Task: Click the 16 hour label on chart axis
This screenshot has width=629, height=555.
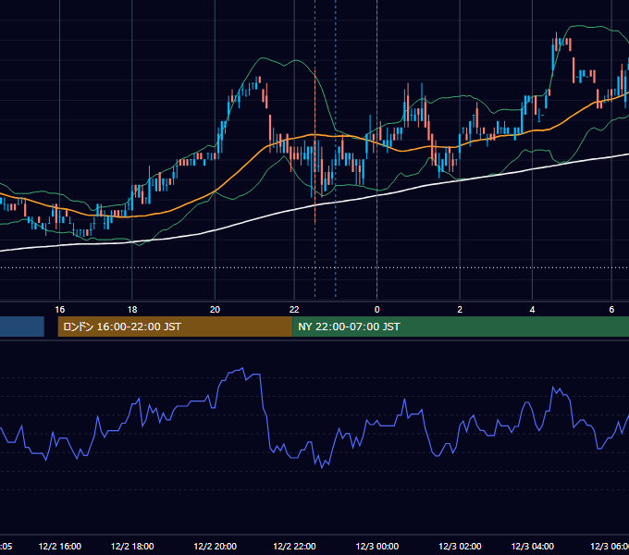Action: [x=60, y=310]
